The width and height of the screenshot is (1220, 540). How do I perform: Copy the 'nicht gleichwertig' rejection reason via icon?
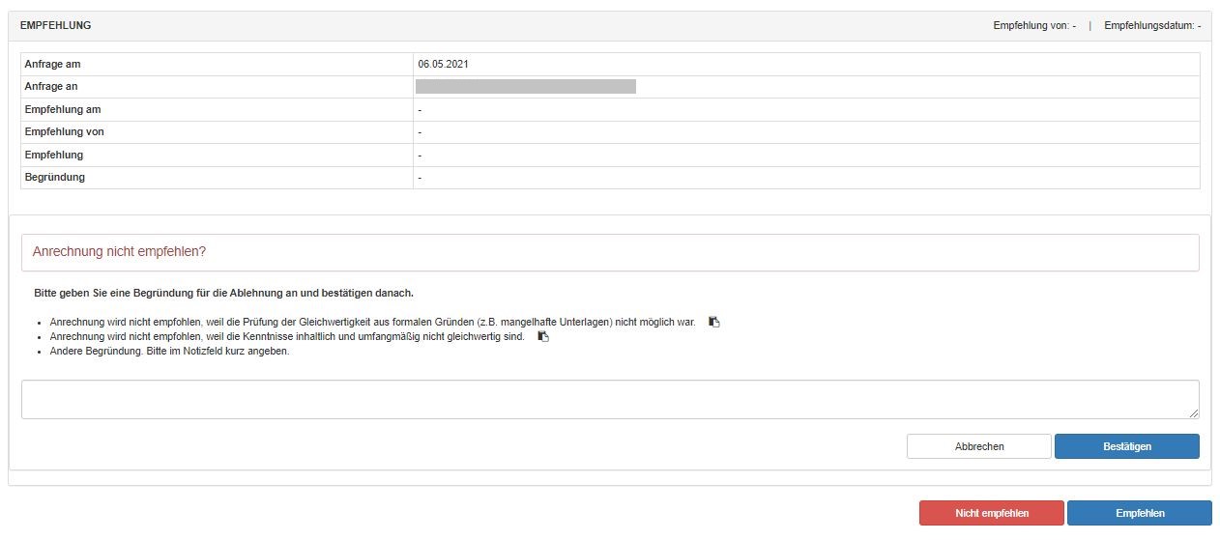pyautogui.click(x=543, y=336)
